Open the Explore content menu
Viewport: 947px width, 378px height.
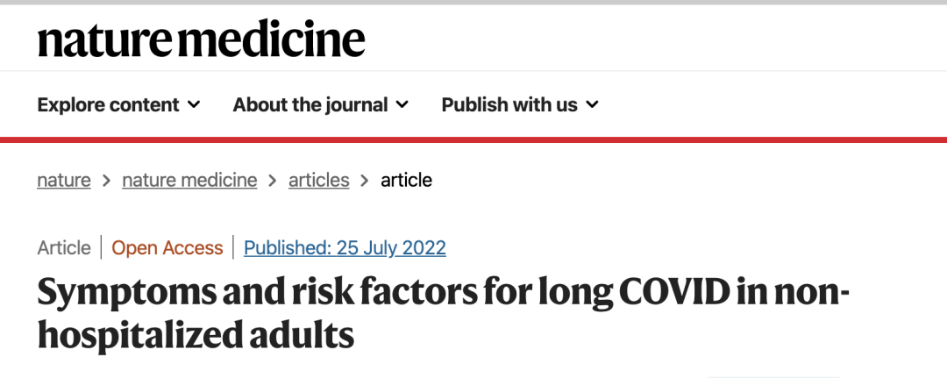108,105
